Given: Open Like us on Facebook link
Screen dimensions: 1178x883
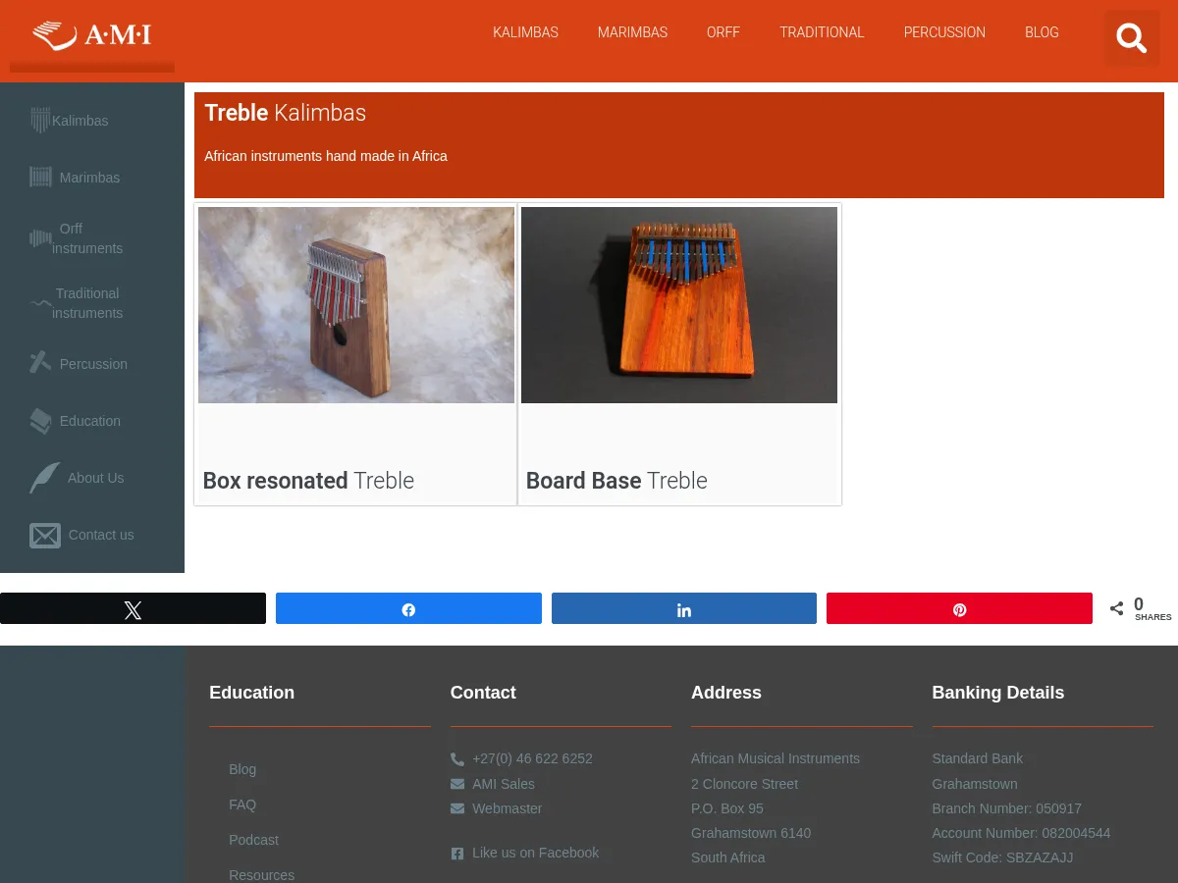Looking at the screenshot, I should [535, 853].
